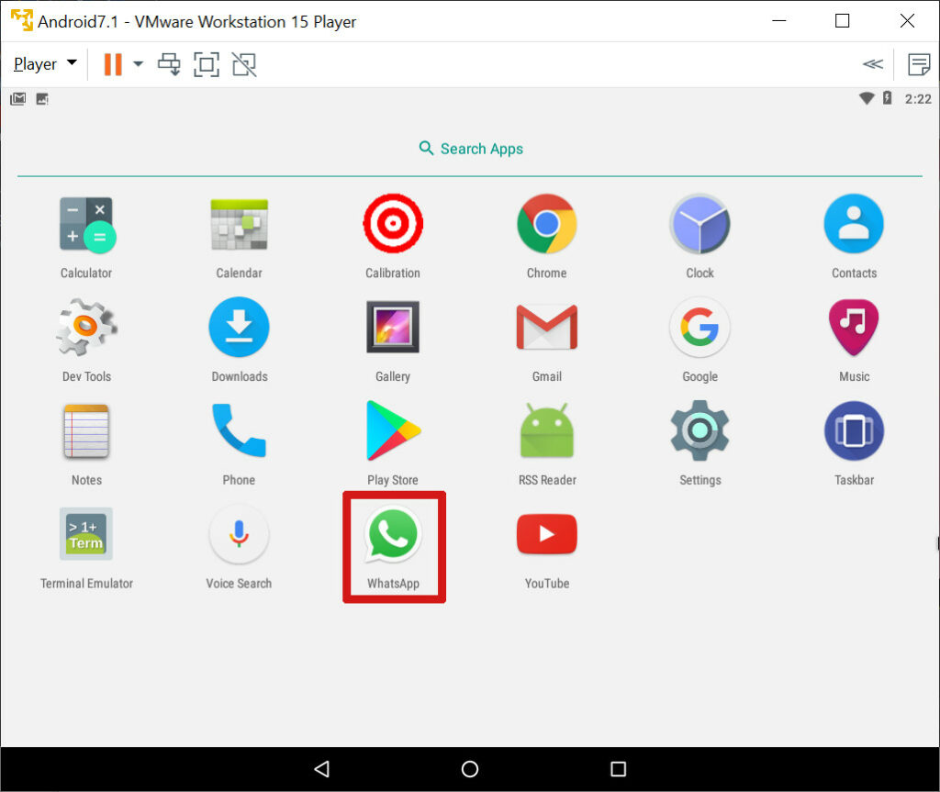Image resolution: width=940 pixels, height=792 pixels.
Task: Launch the Calibration app
Action: click(x=393, y=223)
